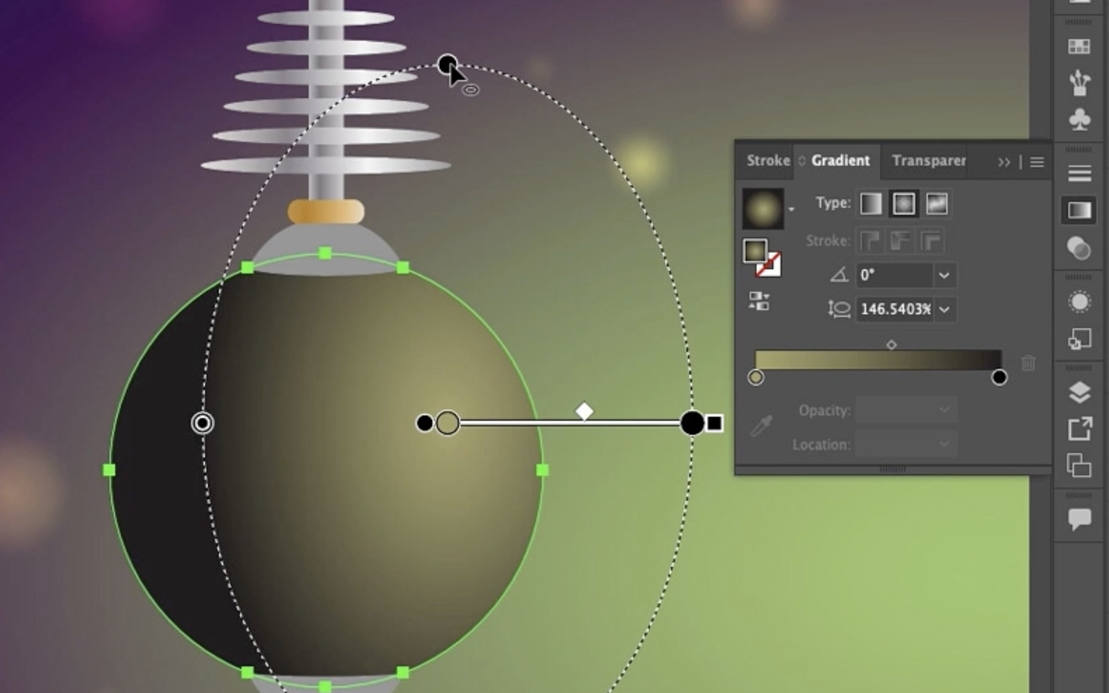1109x693 pixels.
Task: Open the Gradient panel dock icon
Action: pyautogui.click(x=1079, y=210)
